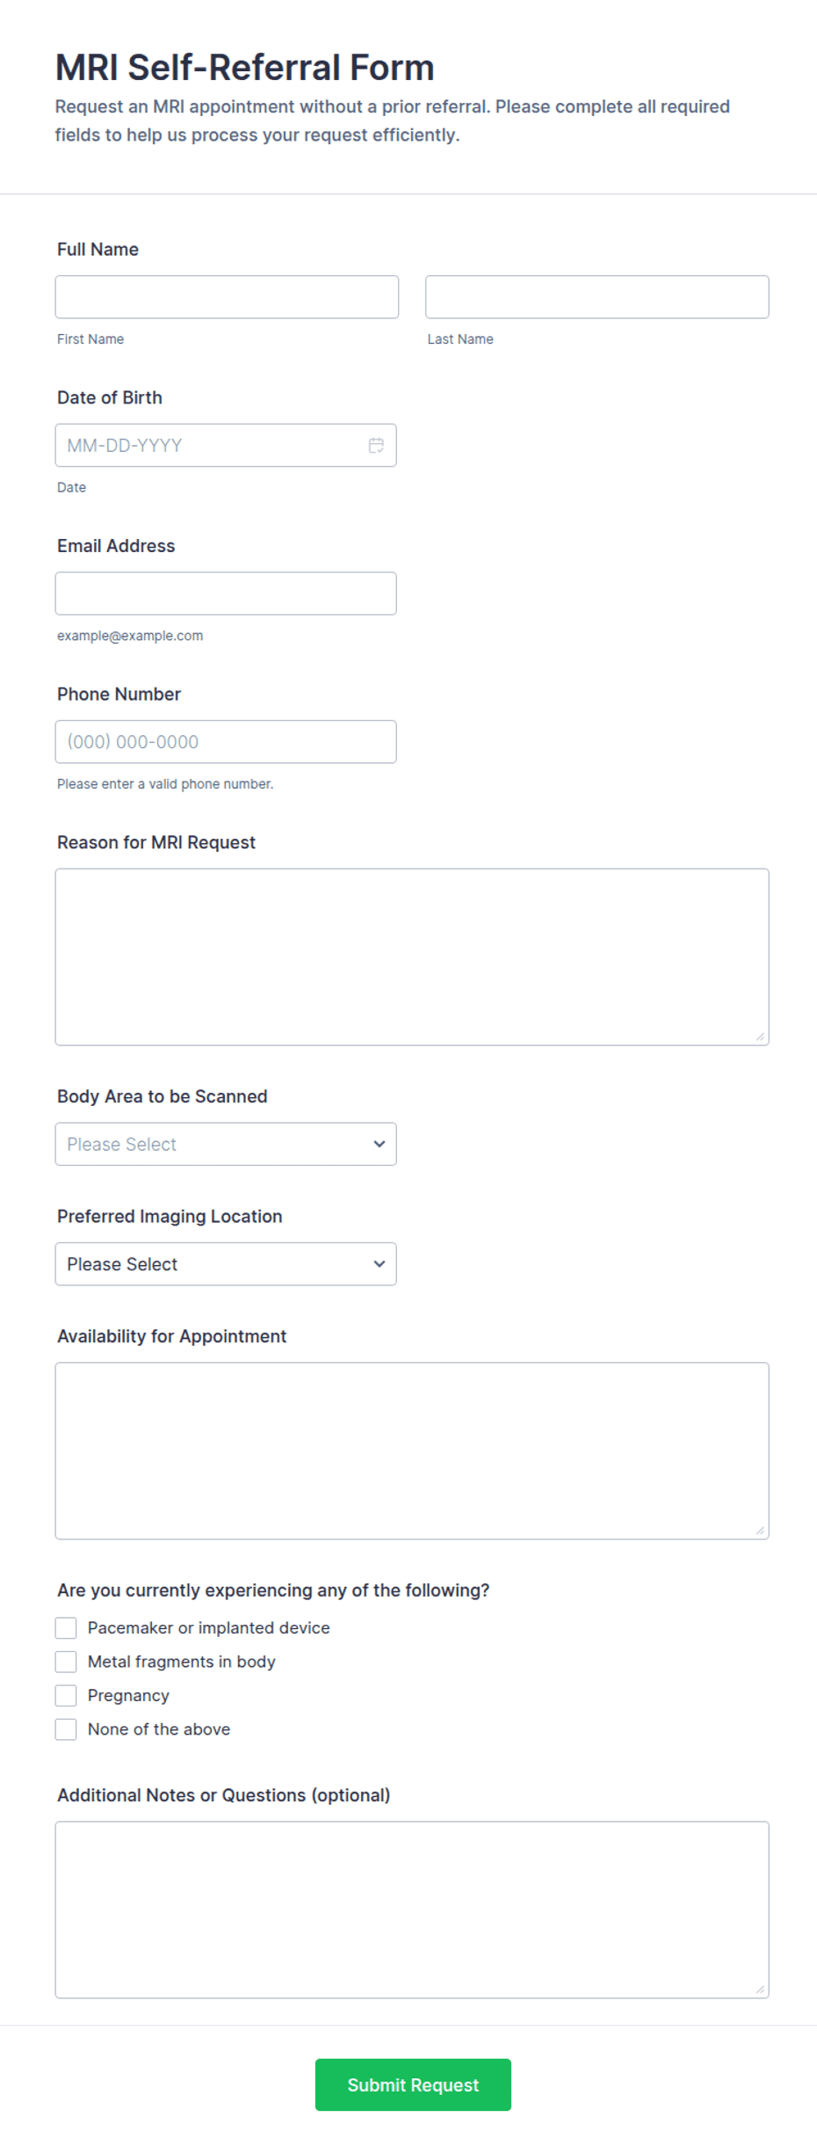This screenshot has width=817, height=2154.
Task: Click the resize handle of Reason for MRI Request box
Action: tap(760, 1037)
